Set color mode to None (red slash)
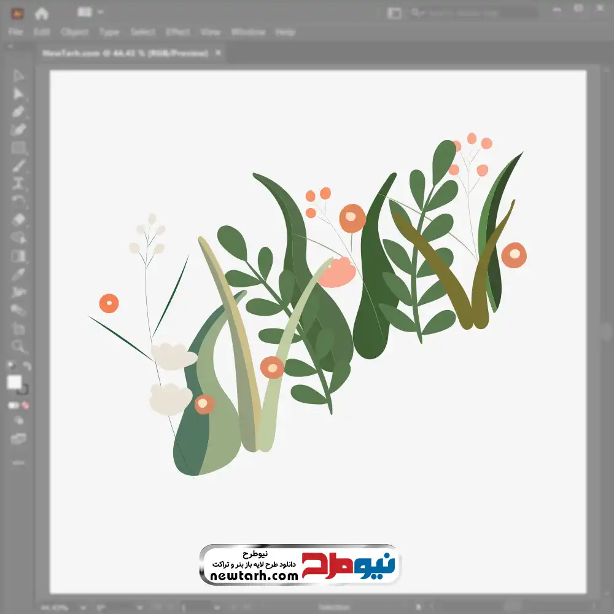Image resolution: width=614 pixels, height=614 pixels. [25, 405]
